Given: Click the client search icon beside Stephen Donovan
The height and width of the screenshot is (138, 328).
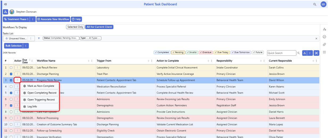Looking at the screenshot, I should (x=6, y=12).
